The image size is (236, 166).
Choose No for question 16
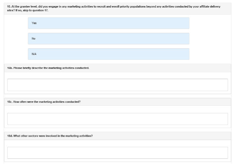point(109,38)
